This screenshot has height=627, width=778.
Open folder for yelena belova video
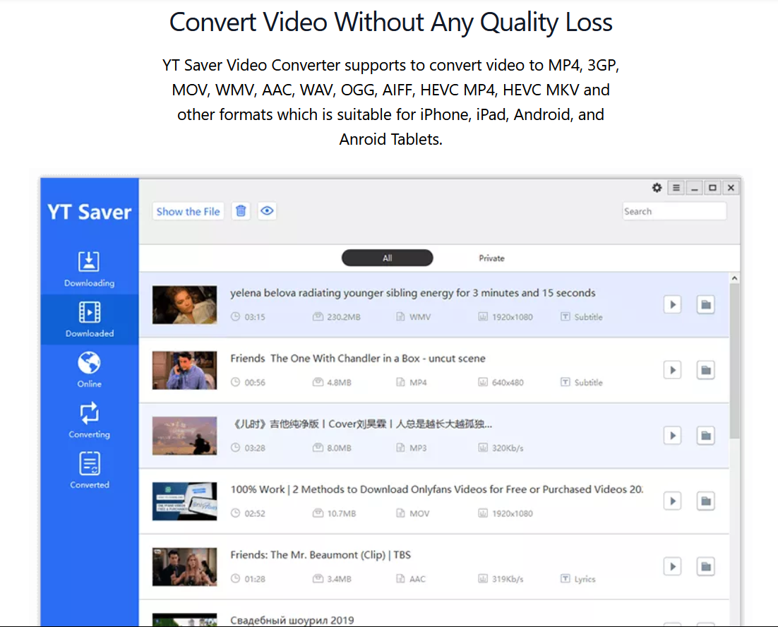(x=705, y=304)
